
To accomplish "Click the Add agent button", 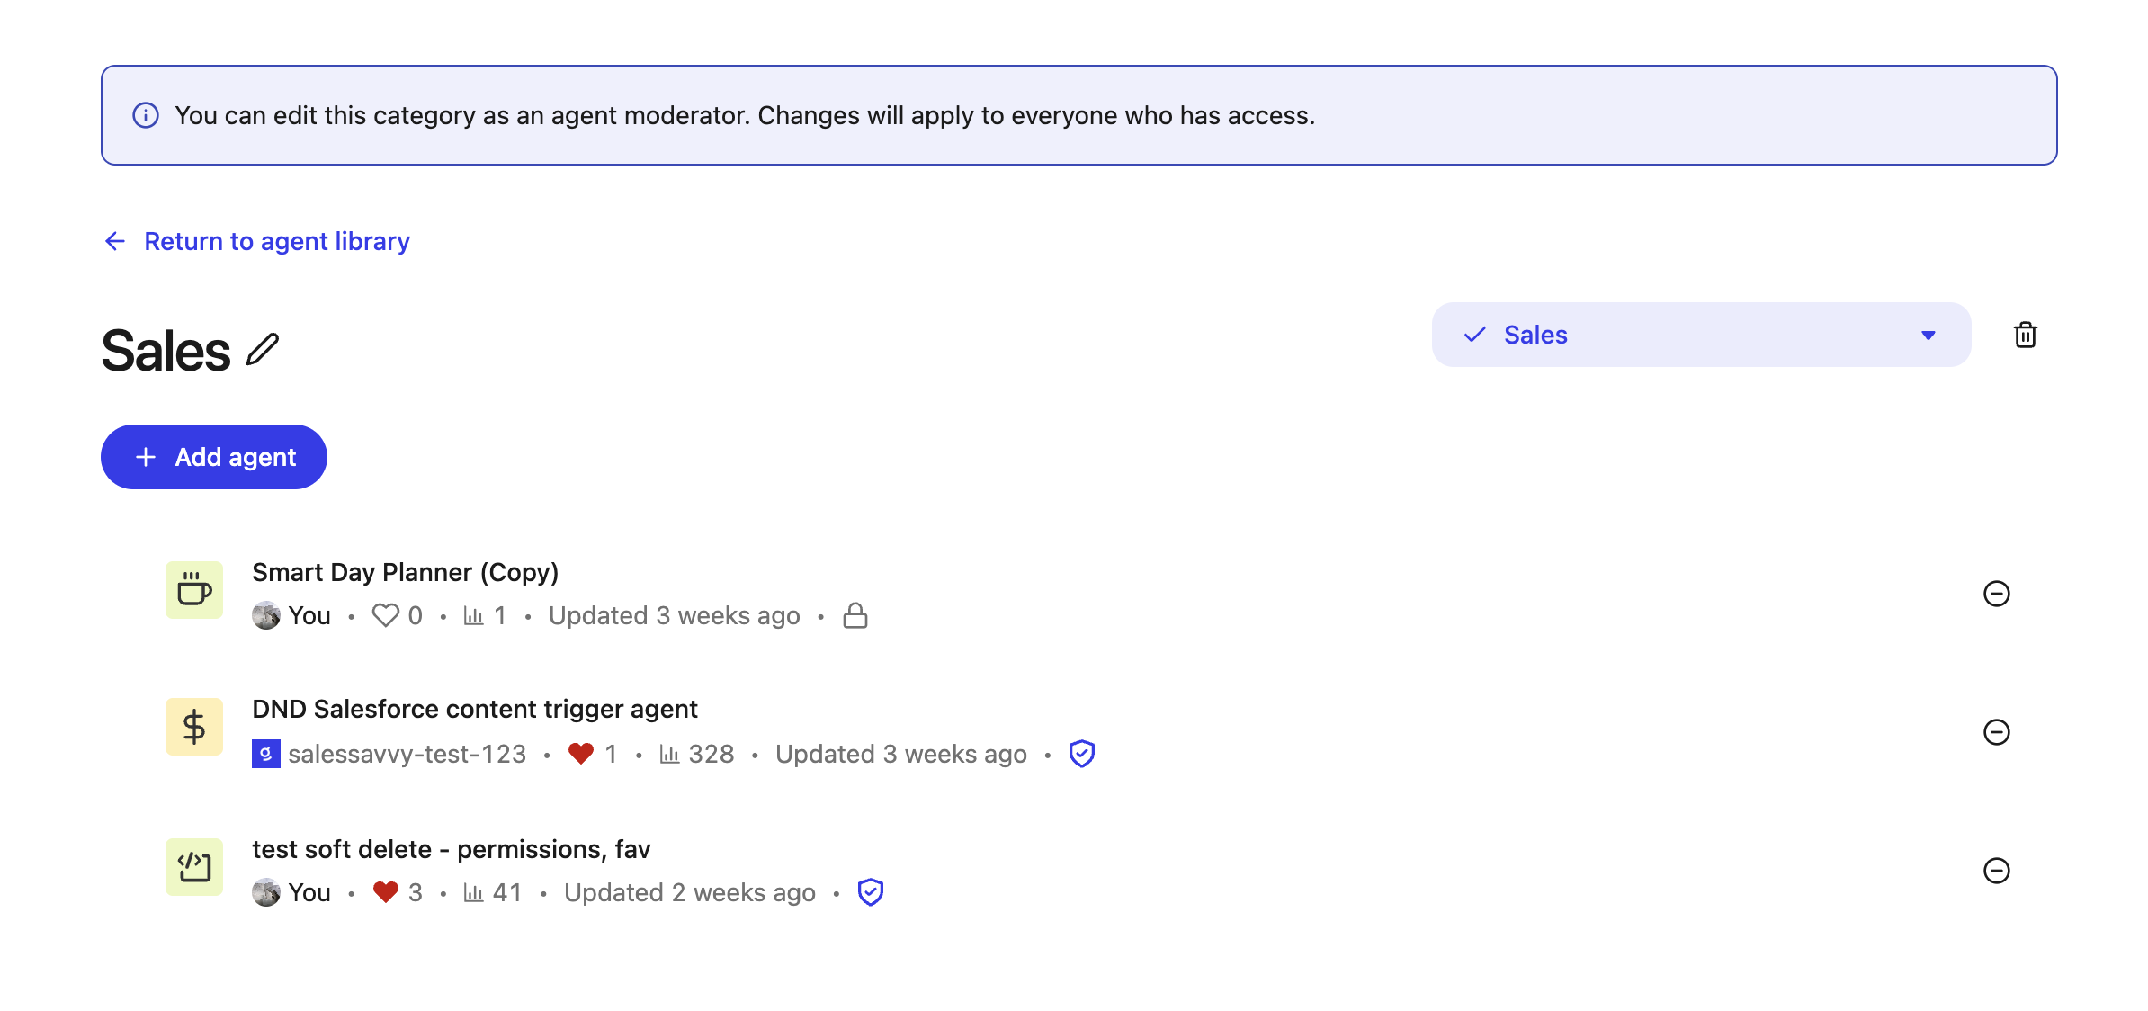I will point(213,456).
